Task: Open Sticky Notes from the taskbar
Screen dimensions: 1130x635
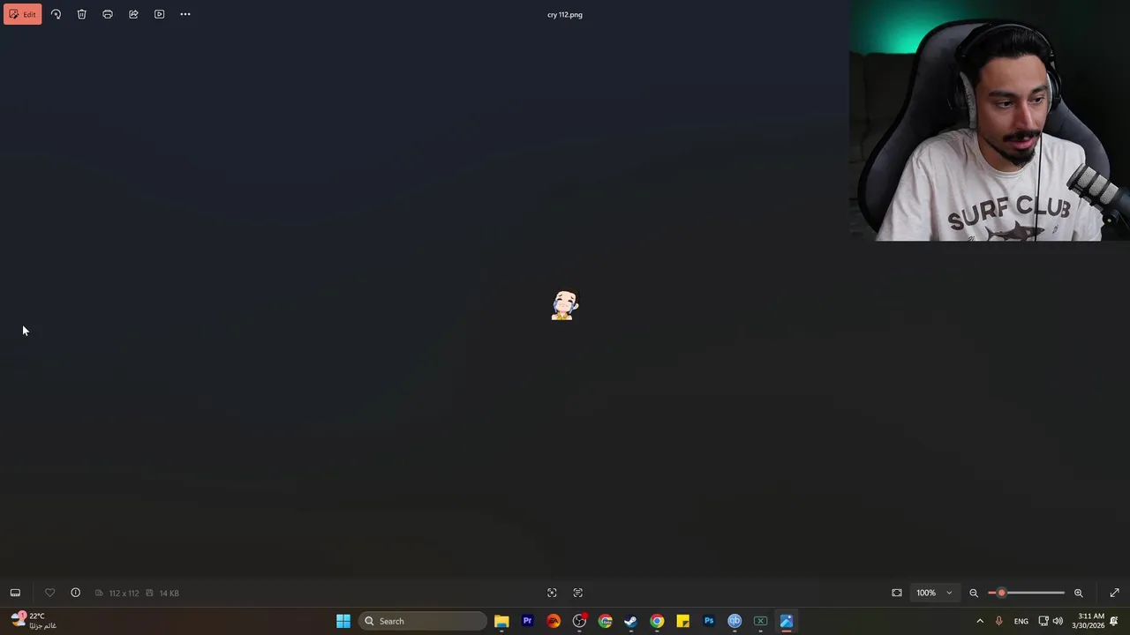Action: tap(682, 621)
